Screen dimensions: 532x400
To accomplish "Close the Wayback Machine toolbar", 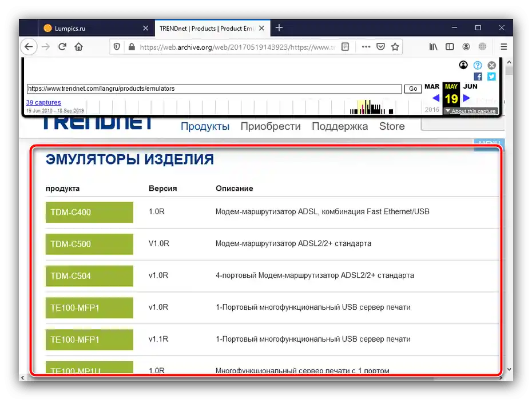I will pos(491,65).
